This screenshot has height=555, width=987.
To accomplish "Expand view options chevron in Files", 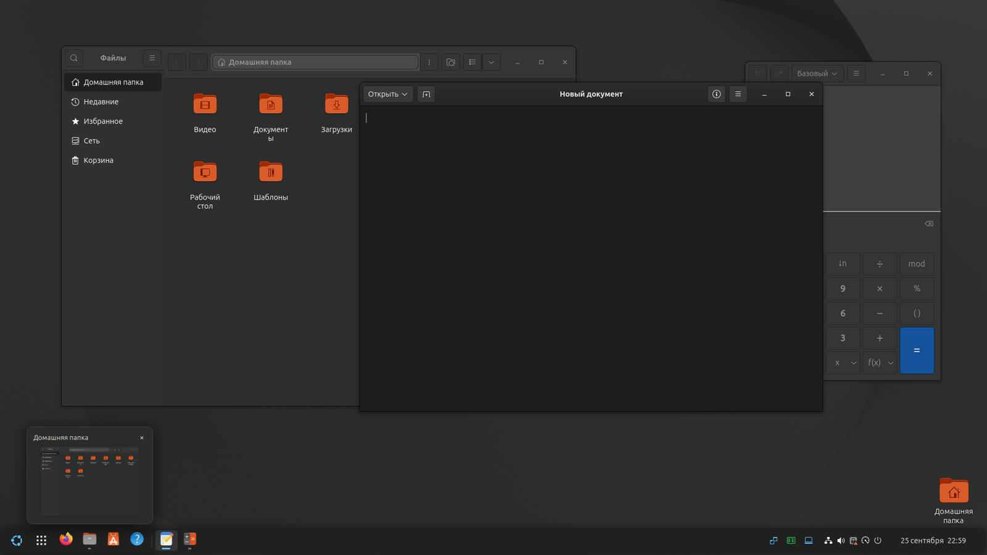I will (x=492, y=62).
